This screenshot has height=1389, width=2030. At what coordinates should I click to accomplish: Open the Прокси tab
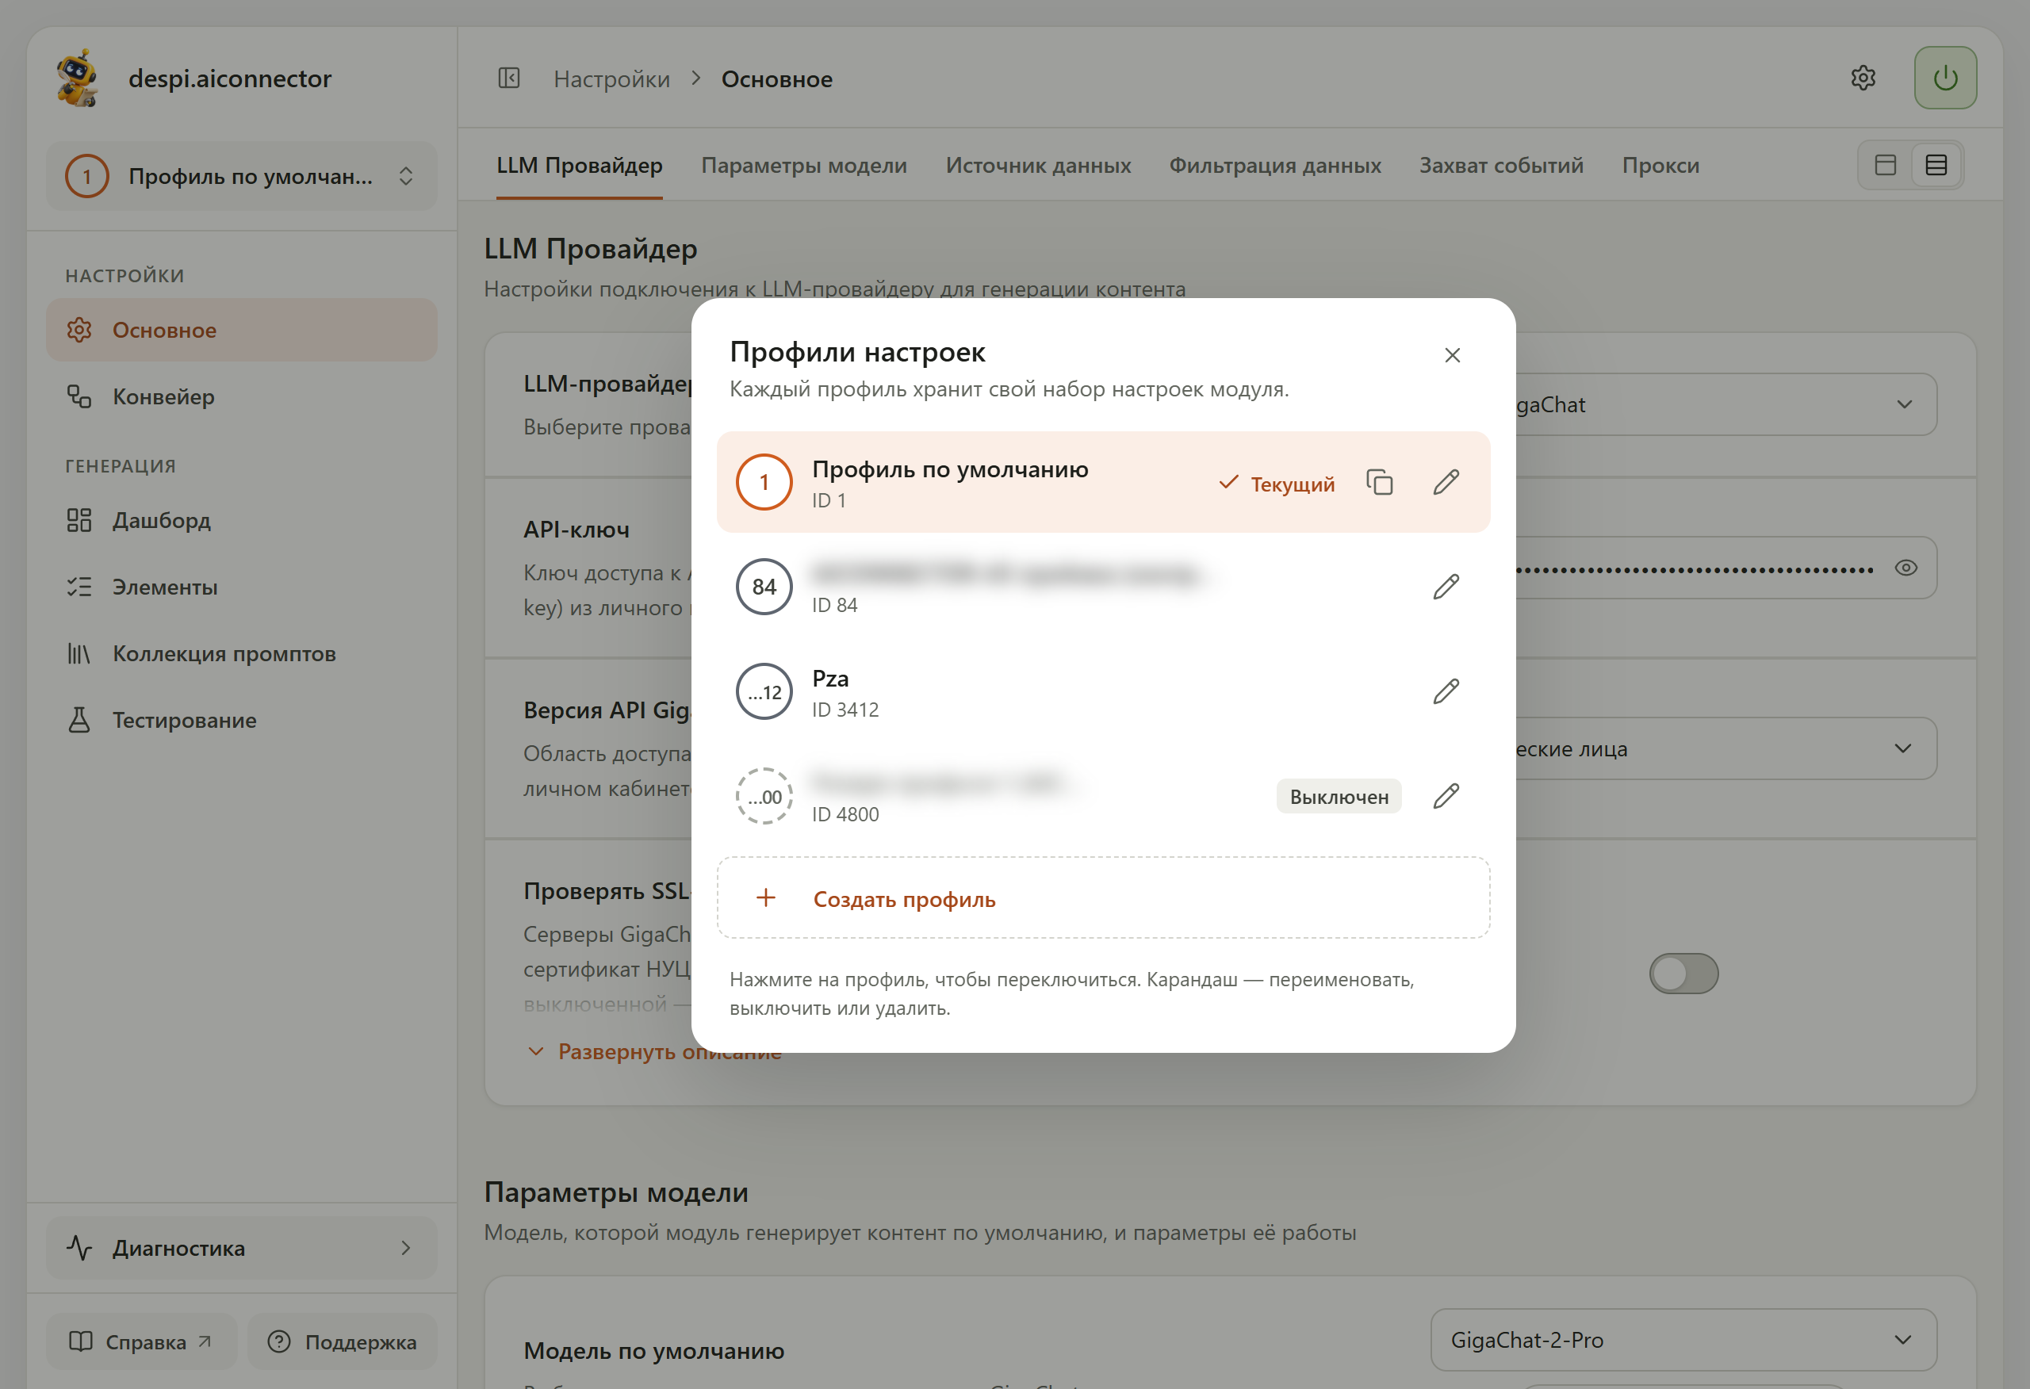coord(1660,165)
